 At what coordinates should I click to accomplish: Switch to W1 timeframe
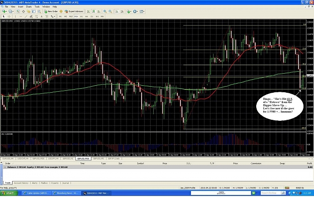pos(97,17)
